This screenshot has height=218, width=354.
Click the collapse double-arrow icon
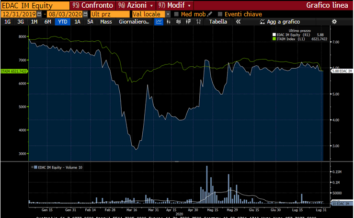point(238,22)
